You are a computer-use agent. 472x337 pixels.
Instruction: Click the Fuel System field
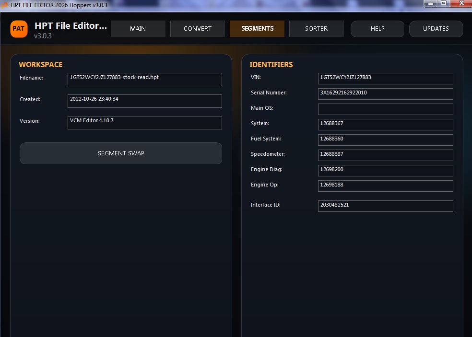(x=385, y=140)
